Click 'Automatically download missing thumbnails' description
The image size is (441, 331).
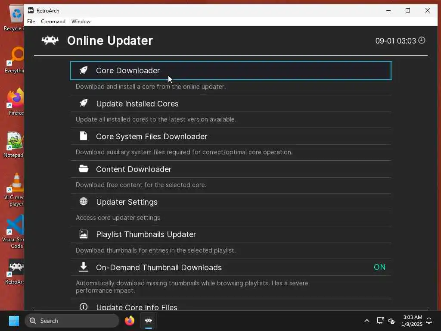192,287
